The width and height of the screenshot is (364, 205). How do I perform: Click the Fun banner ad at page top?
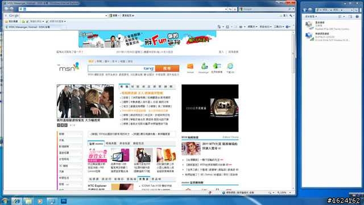(147, 39)
